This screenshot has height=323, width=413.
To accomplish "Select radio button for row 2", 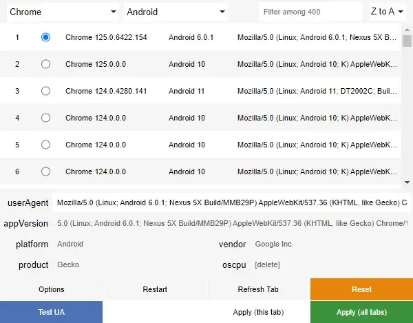I will pyautogui.click(x=45, y=64).
